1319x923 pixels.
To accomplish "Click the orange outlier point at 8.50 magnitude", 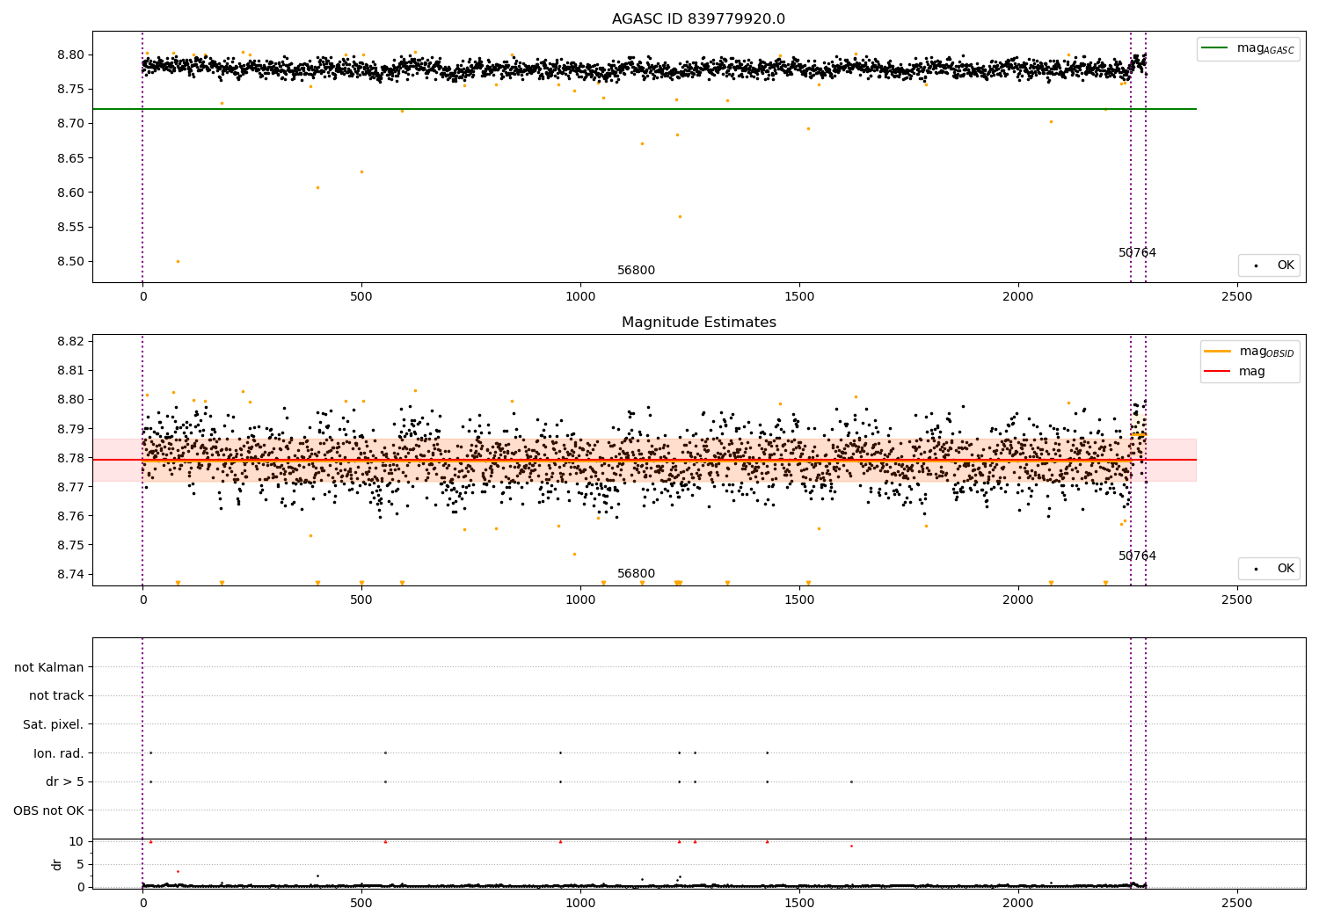I will [x=178, y=261].
